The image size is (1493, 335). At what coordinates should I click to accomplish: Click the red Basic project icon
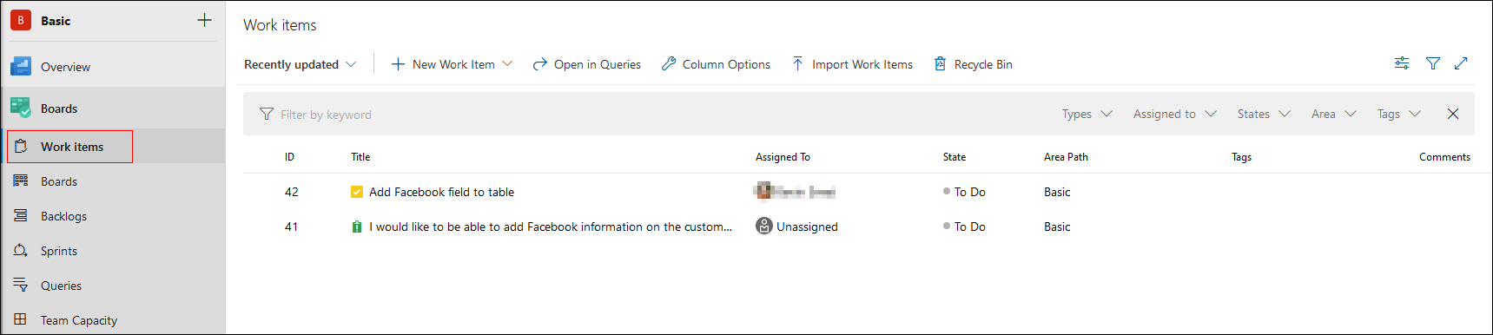21,21
